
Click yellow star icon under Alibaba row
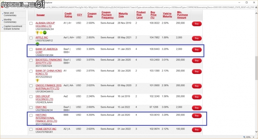click(x=41, y=32)
